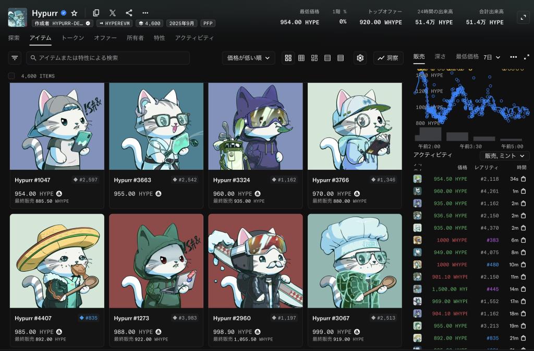The image size is (534, 351).
Task: Open the 販売, ミント activity filter dropdown
Action: tap(504, 156)
